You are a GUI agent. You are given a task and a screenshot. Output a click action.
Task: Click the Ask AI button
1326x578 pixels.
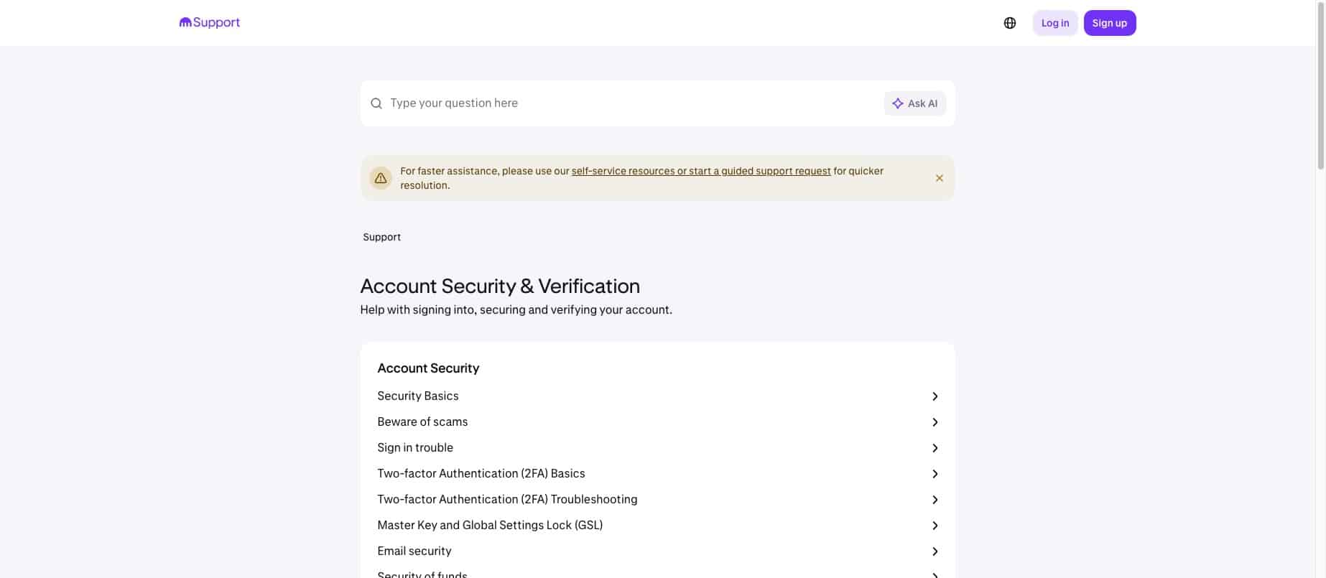tap(914, 103)
